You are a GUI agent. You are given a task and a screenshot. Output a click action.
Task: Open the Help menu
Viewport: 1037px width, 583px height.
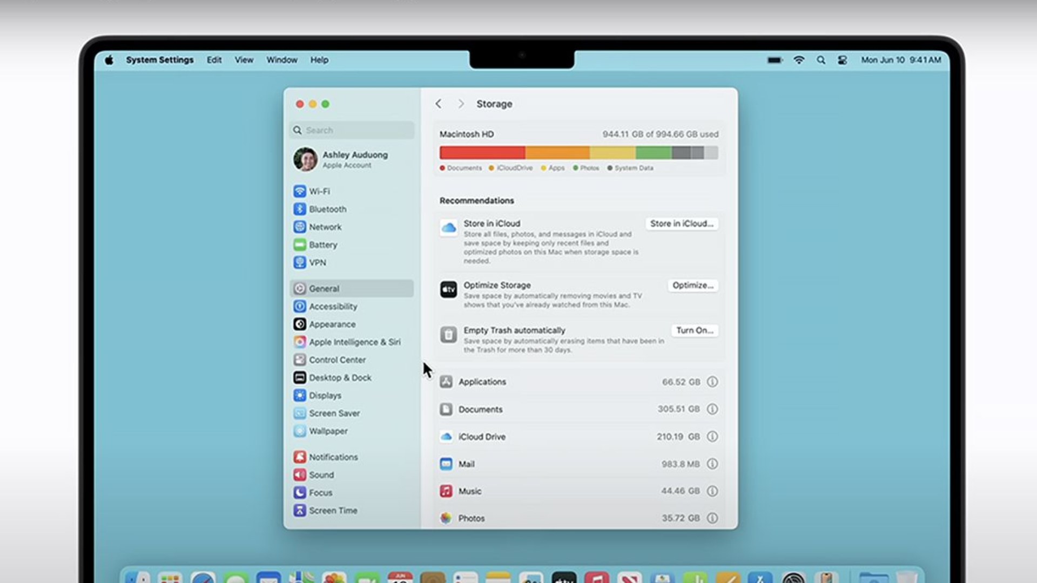coord(319,60)
